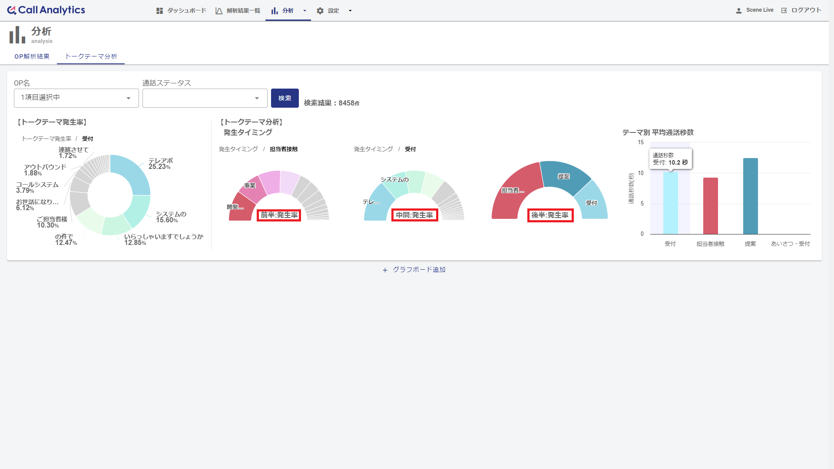834x469 pixels.
Task: Click the logout icon
Action: [x=784, y=10]
